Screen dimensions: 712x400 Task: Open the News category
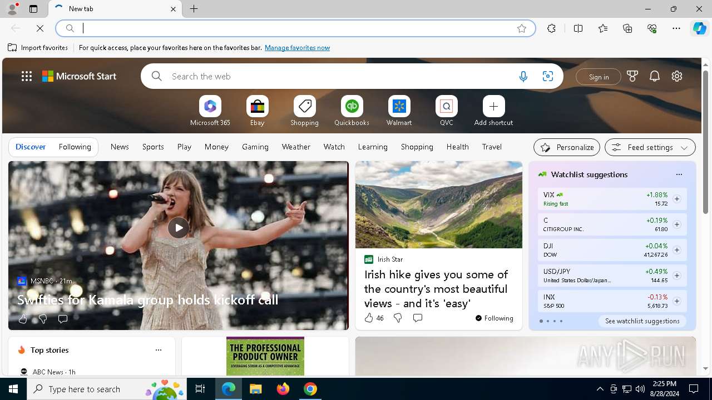click(x=120, y=147)
